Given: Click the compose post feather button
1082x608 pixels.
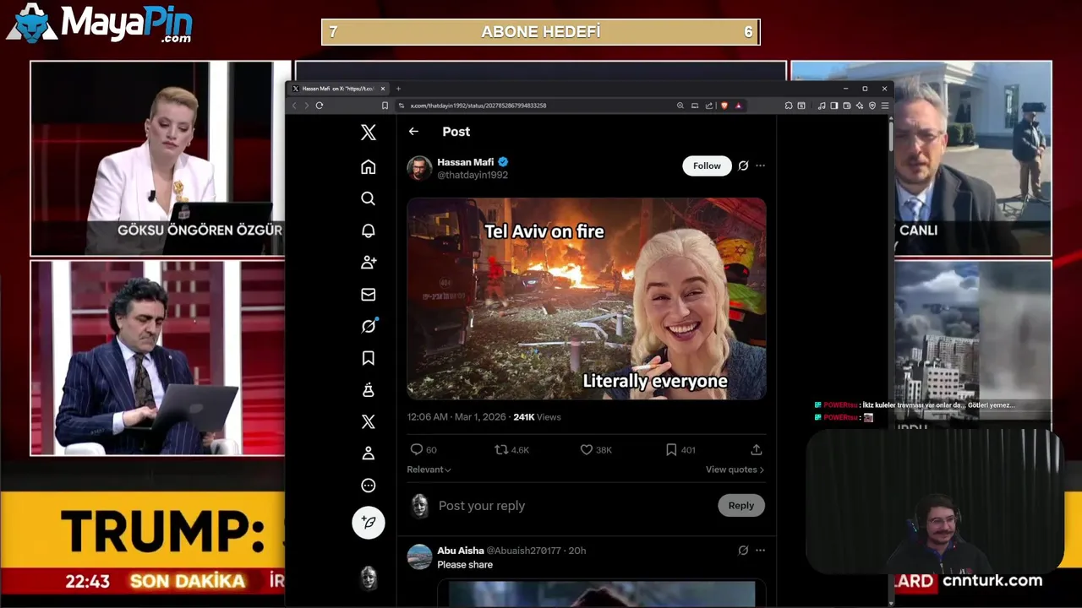Looking at the screenshot, I should pos(369,523).
